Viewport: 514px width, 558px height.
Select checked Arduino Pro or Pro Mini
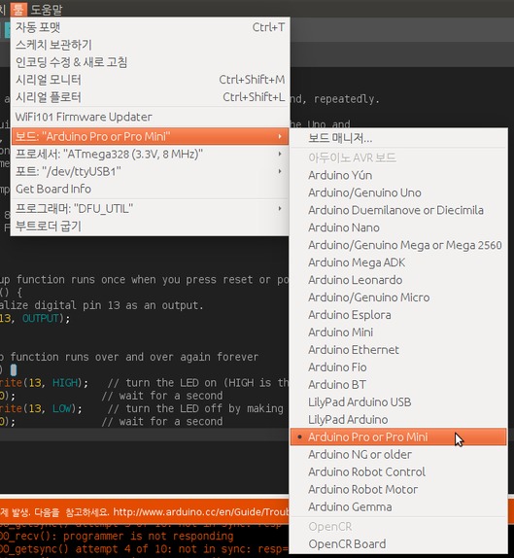[398, 436]
